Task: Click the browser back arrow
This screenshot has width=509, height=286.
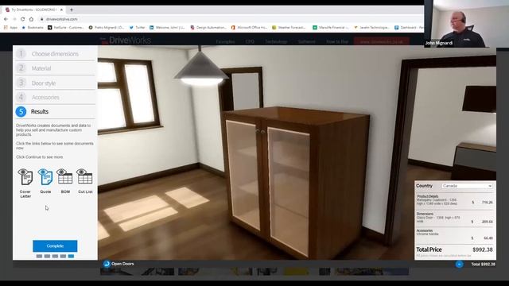Action: point(6,19)
